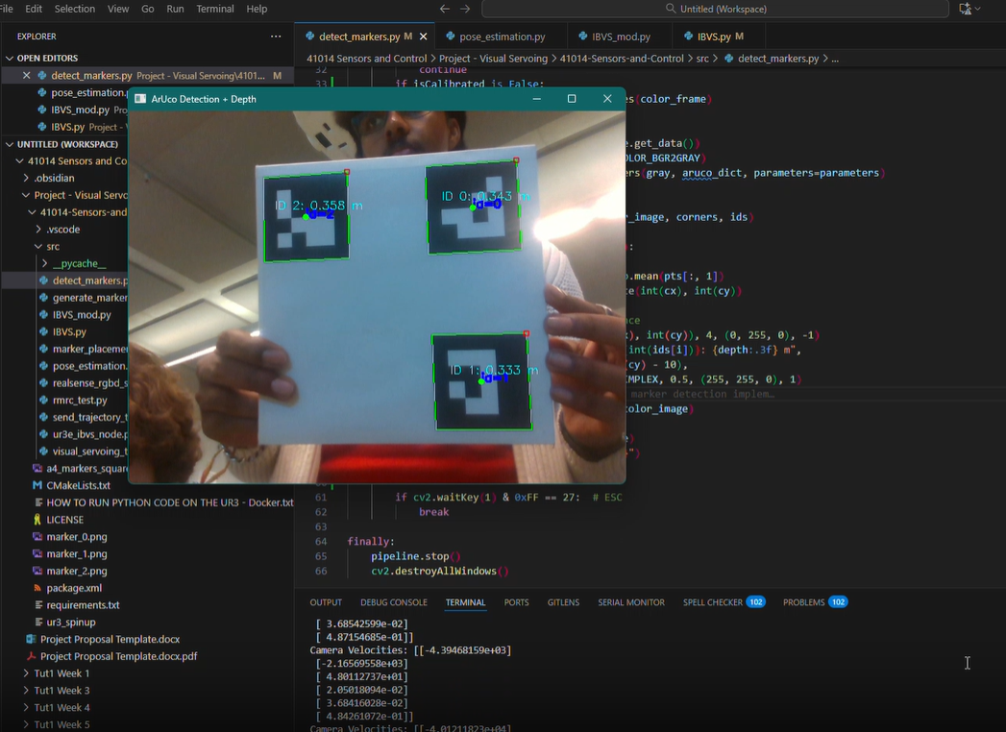Click breadcrumb 'src'
The height and width of the screenshot is (732, 1006).
[x=702, y=59]
